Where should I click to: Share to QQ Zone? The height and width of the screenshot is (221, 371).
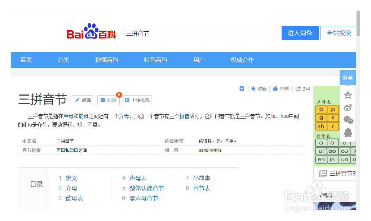click(x=348, y=95)
